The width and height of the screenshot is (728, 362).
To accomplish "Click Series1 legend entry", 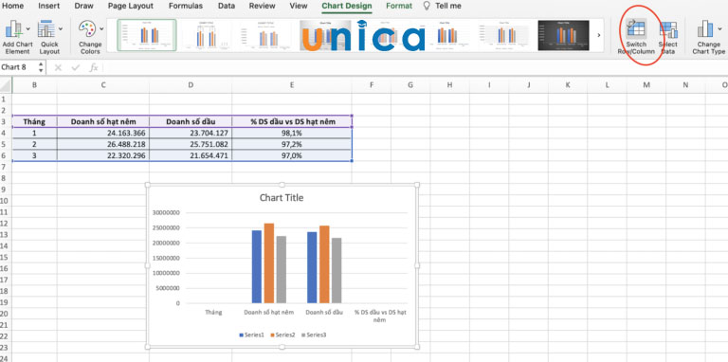I will (251, 335).
